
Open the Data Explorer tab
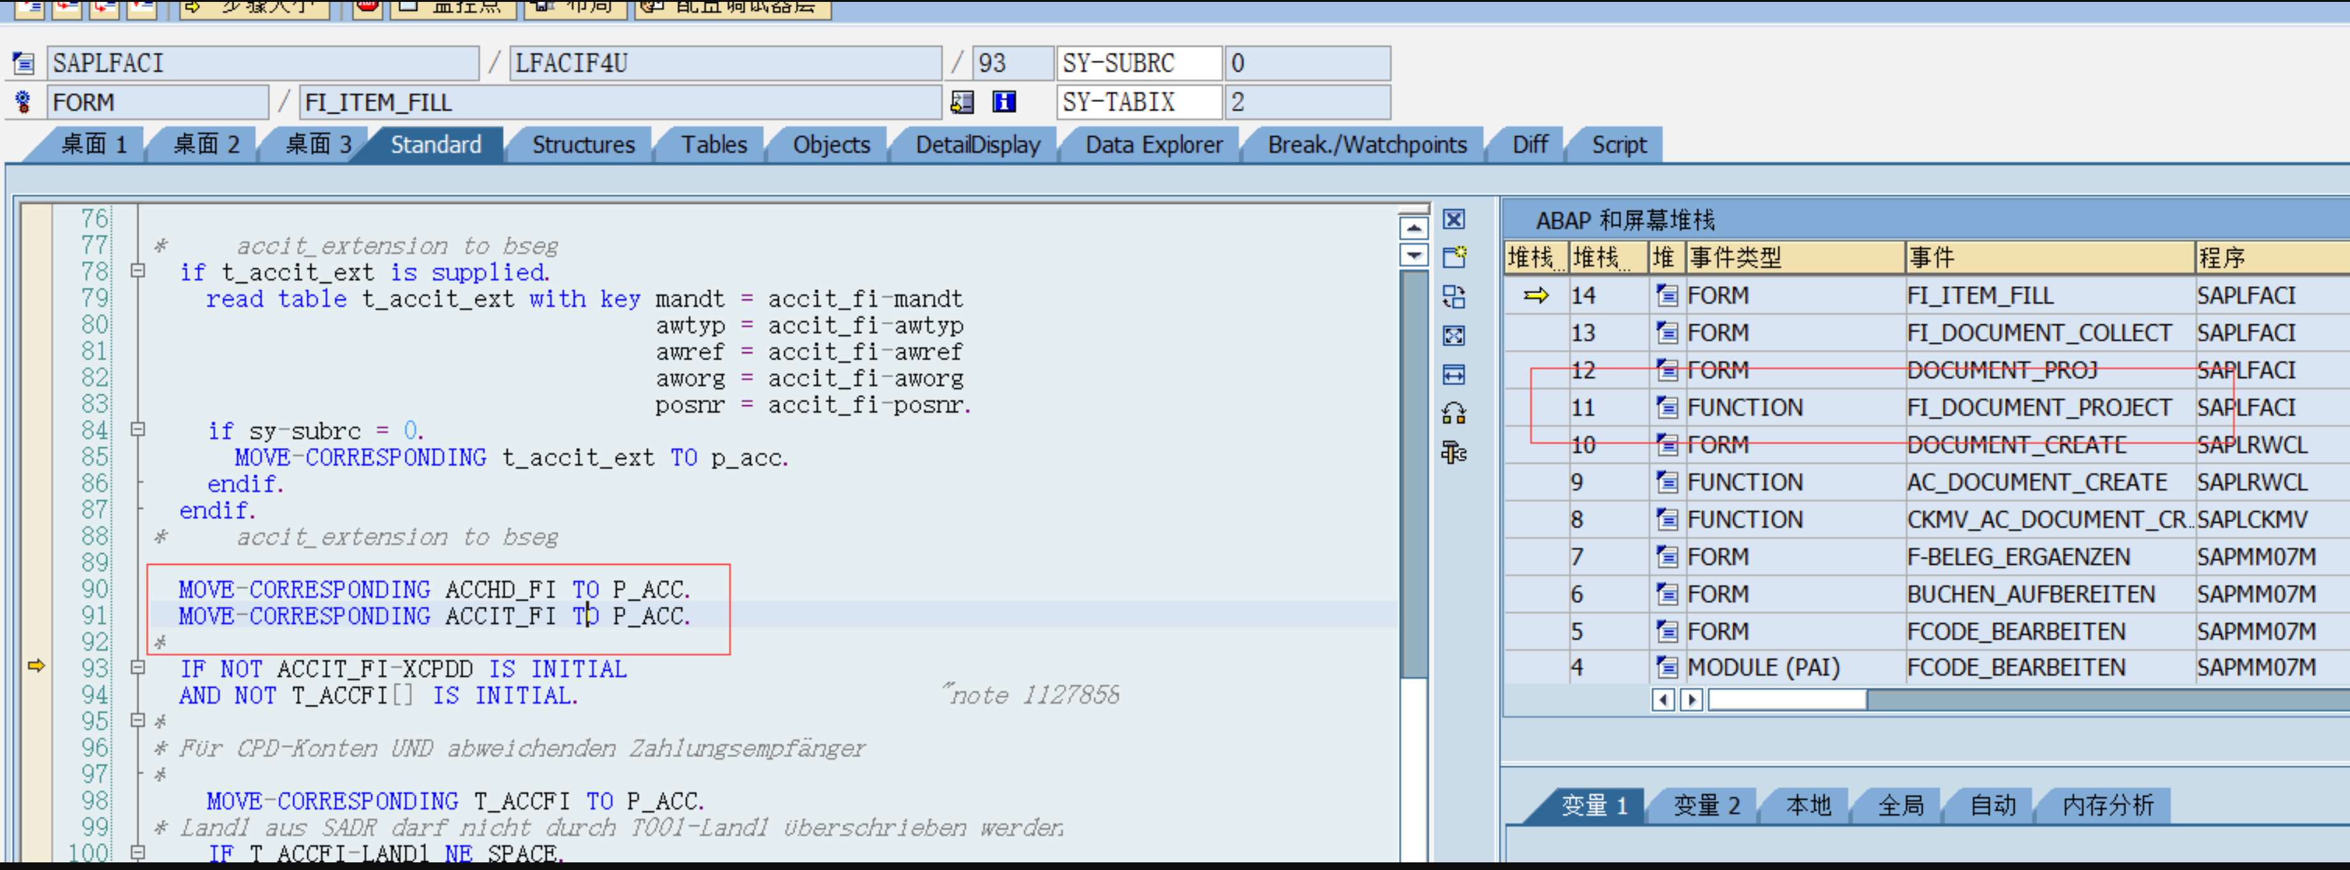coord(1153,145)
